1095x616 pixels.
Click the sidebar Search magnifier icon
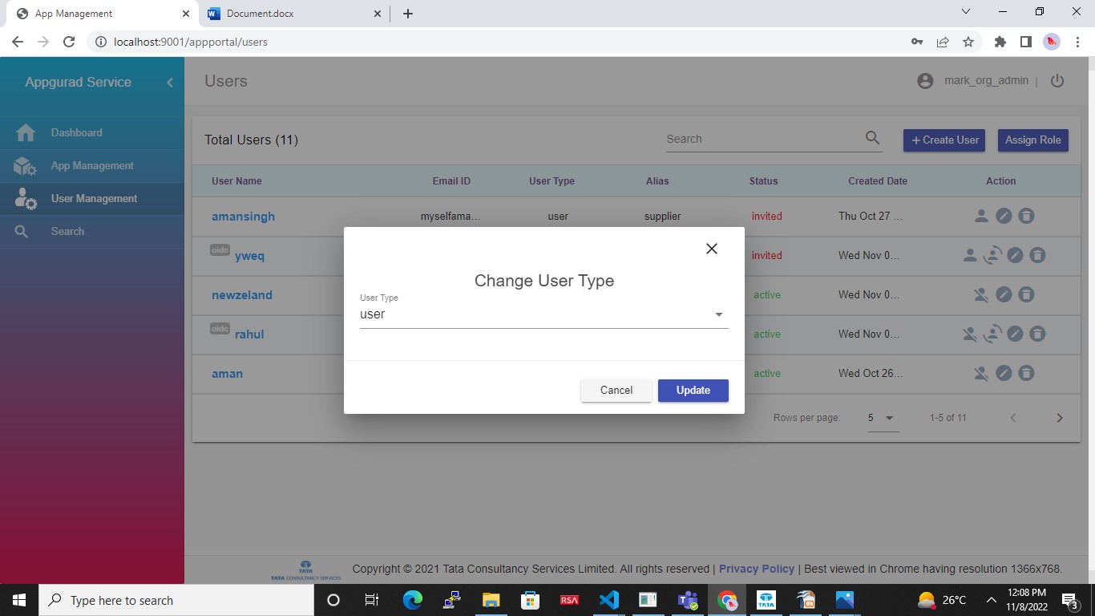(22, 232)
